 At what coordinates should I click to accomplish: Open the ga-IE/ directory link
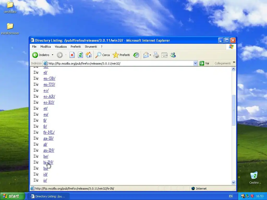[48, 138]
